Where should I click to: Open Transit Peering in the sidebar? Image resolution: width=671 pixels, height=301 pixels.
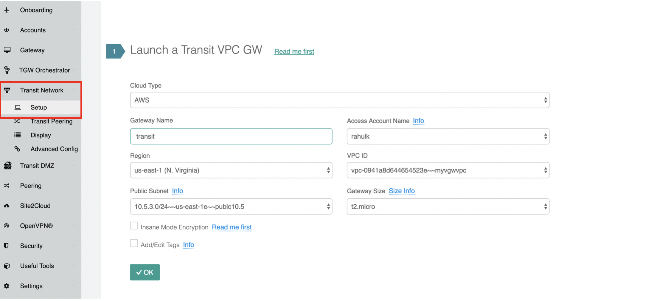click(51, 121)
